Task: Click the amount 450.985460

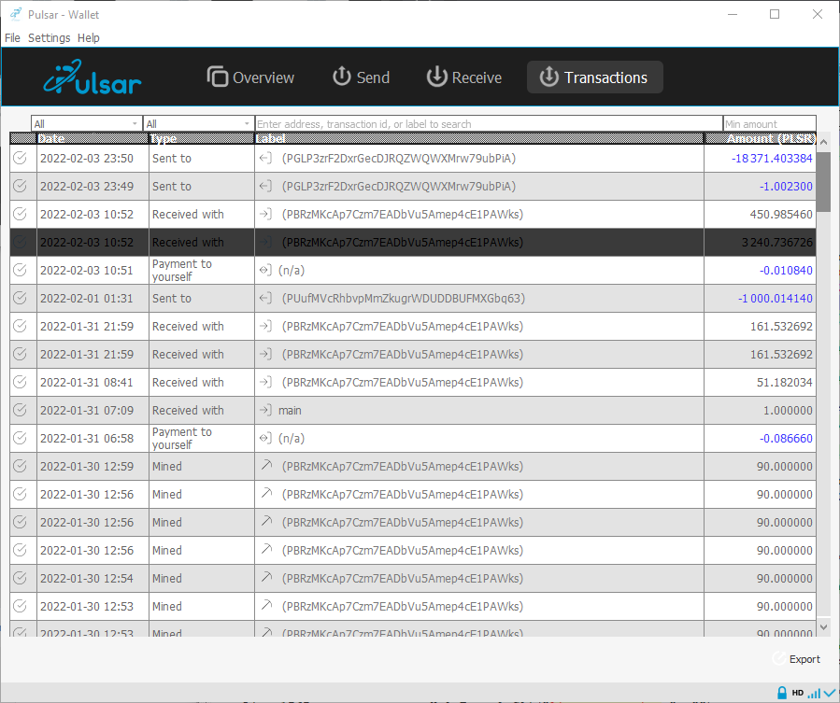Action: [x=781, y=214]
